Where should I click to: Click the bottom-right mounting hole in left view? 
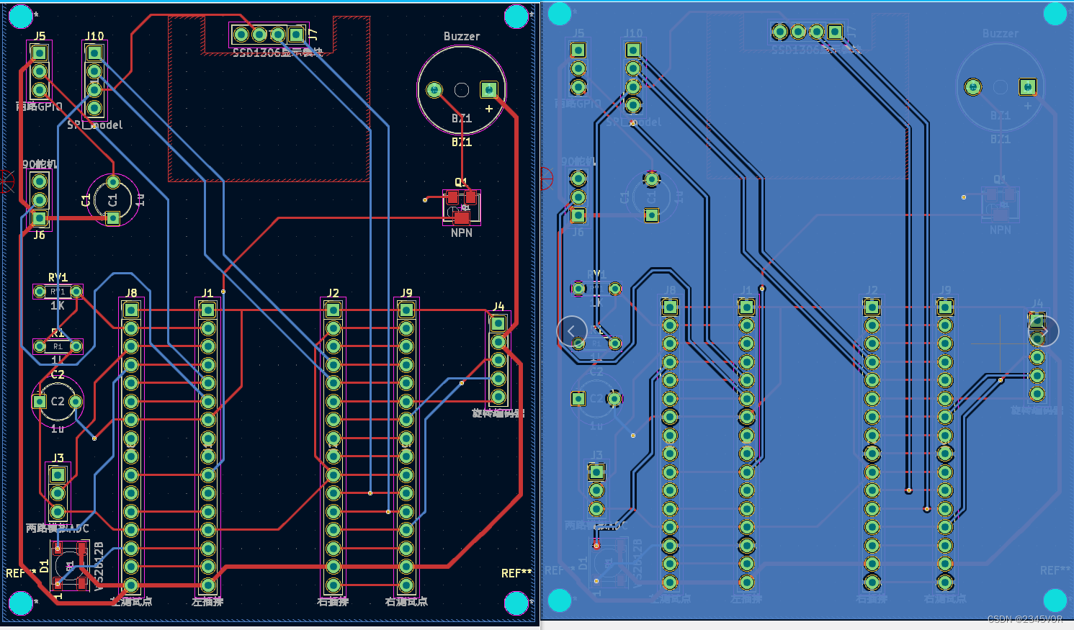point(516,603)
